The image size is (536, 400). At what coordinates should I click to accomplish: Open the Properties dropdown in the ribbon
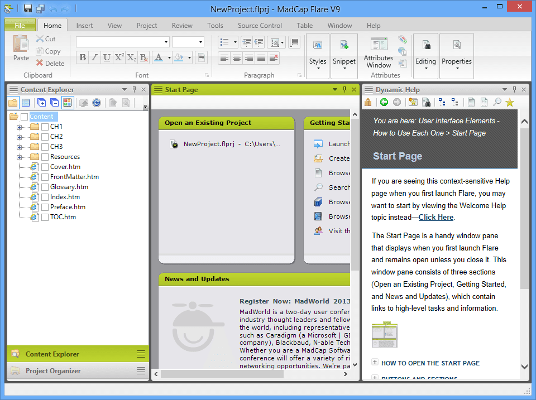pyautogui.click(x=456, y=56)
